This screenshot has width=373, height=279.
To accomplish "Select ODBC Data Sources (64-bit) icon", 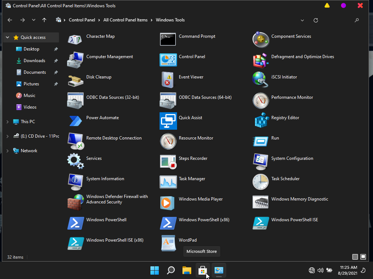I will [168, 101].
